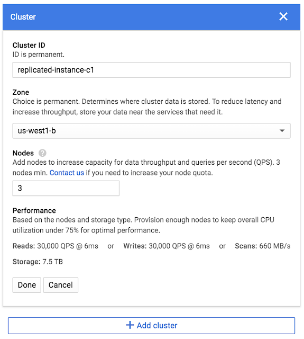The height and width of the screenshot is (339, 304).
Task: Follow the Contact us link
Action: 67,173
